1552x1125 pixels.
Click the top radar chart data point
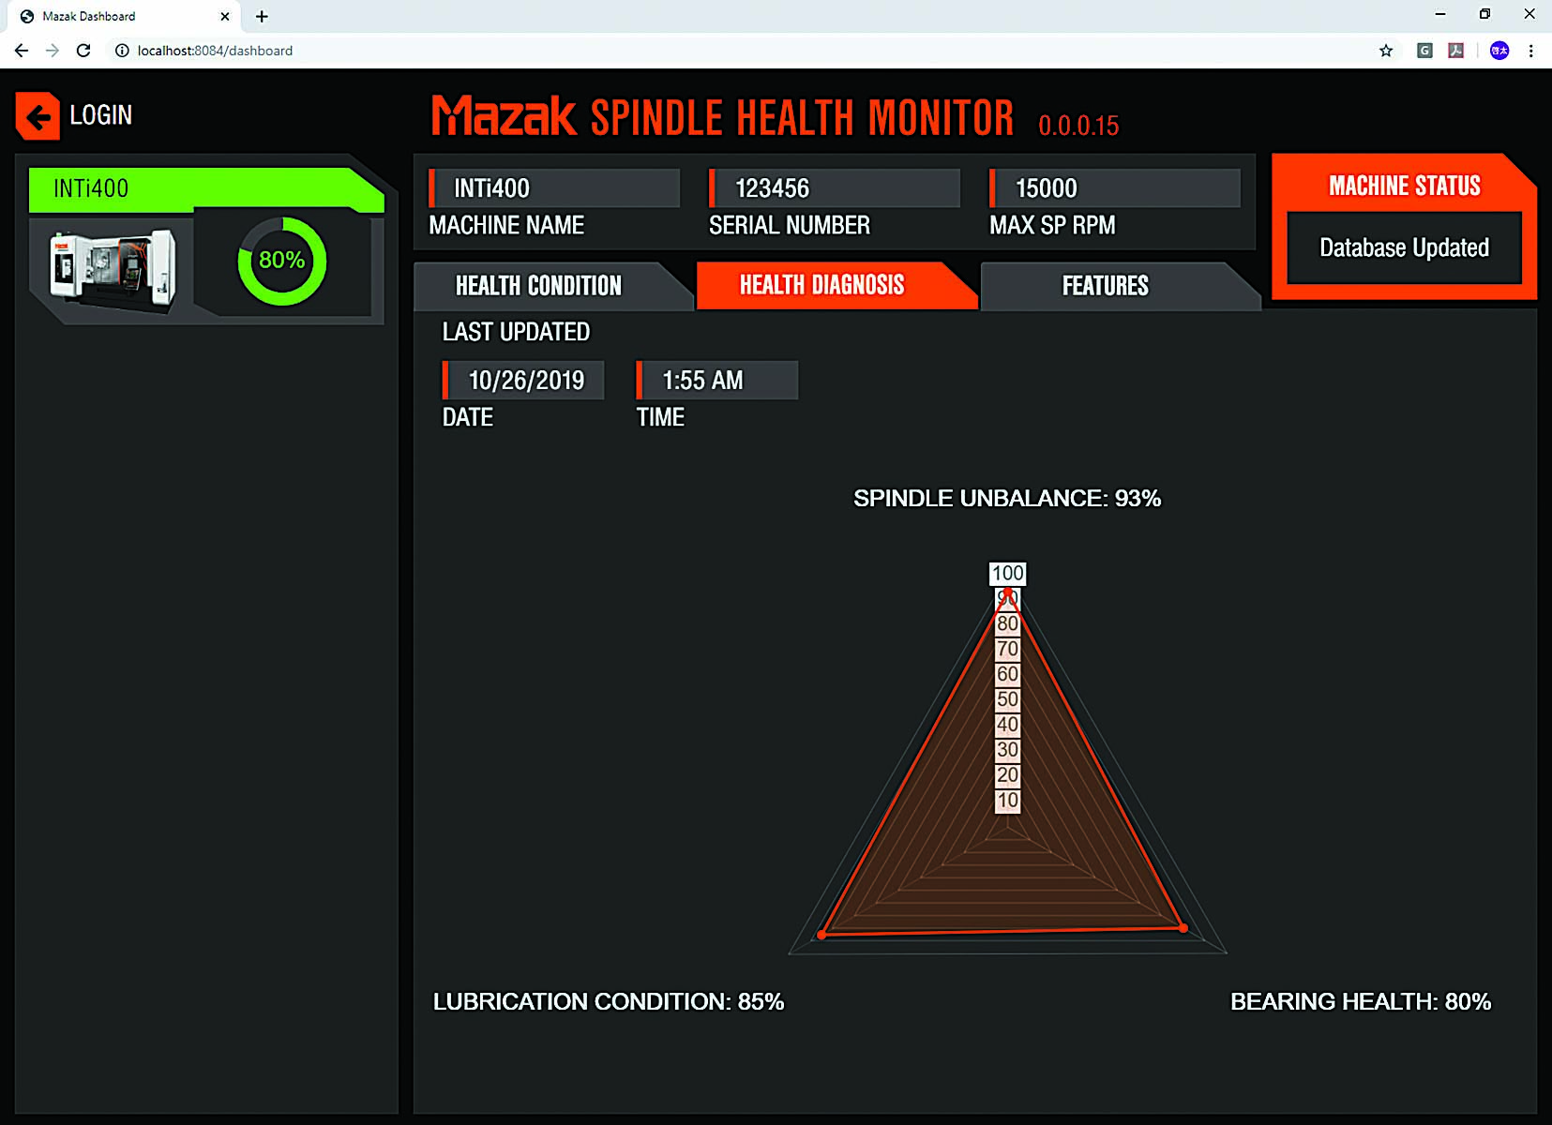coord(1008,592)
